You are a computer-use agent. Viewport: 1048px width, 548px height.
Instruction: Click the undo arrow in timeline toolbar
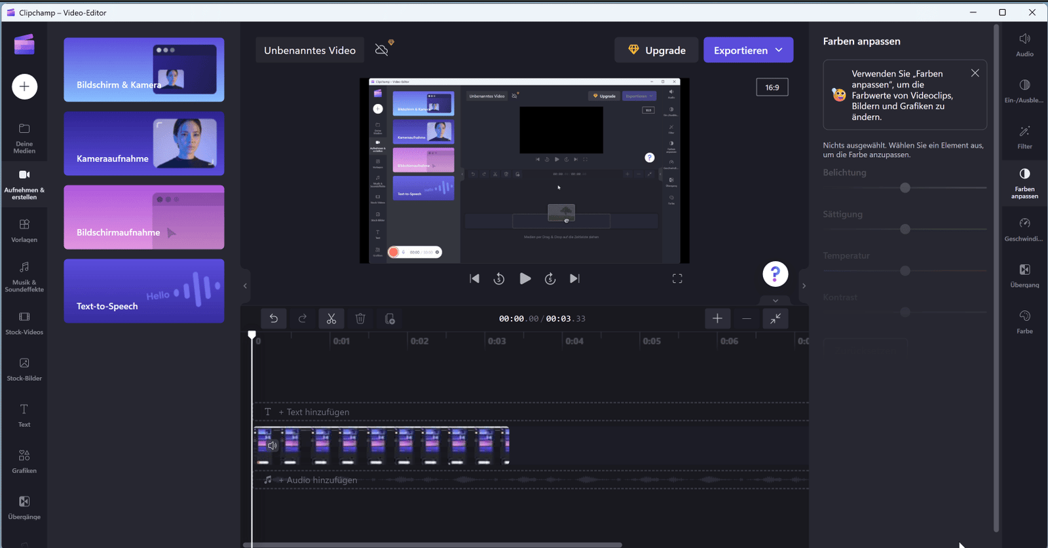(x=274, y=319)
